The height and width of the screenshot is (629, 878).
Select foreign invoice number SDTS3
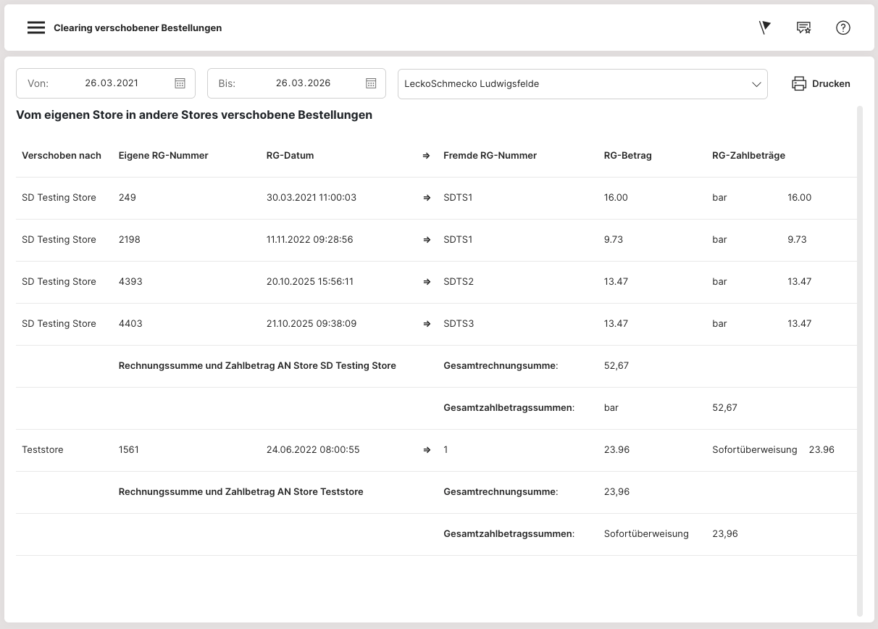click(x=459, y=324)
